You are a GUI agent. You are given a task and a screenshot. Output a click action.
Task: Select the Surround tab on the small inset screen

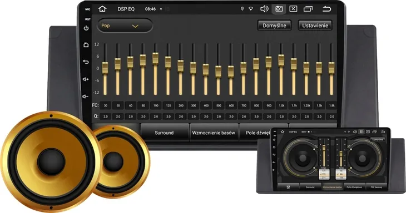pos(310,187)
